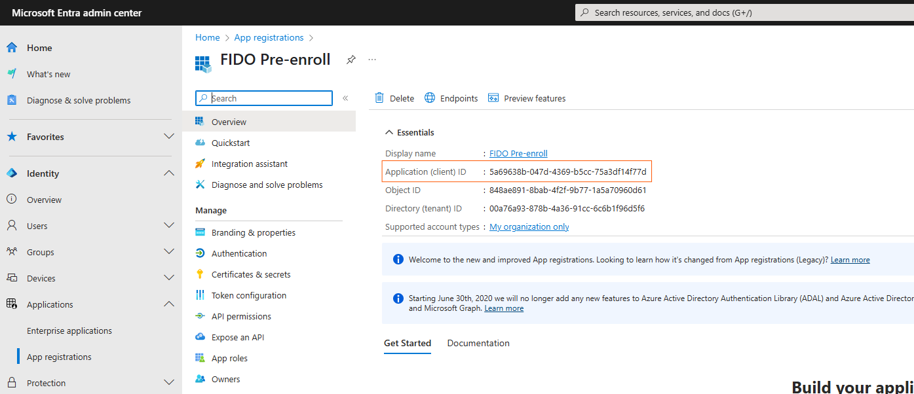Collapse the Identity section chevron
This screenshot has width=914, height=394.
[168, 173]
